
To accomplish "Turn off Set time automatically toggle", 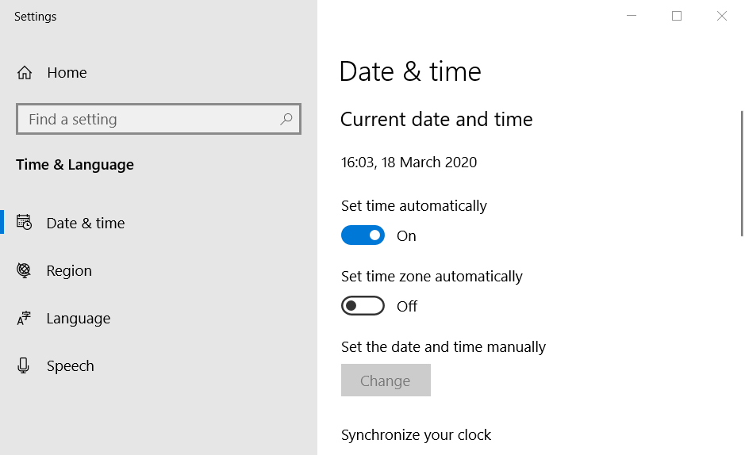I will 363,235.
